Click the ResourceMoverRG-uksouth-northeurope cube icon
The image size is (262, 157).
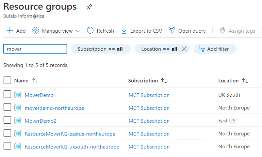[x=18, y=147]
